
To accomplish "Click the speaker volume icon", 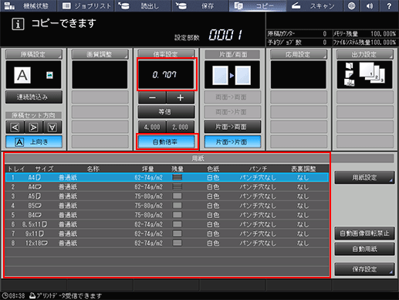I will [x=370, y=5].
